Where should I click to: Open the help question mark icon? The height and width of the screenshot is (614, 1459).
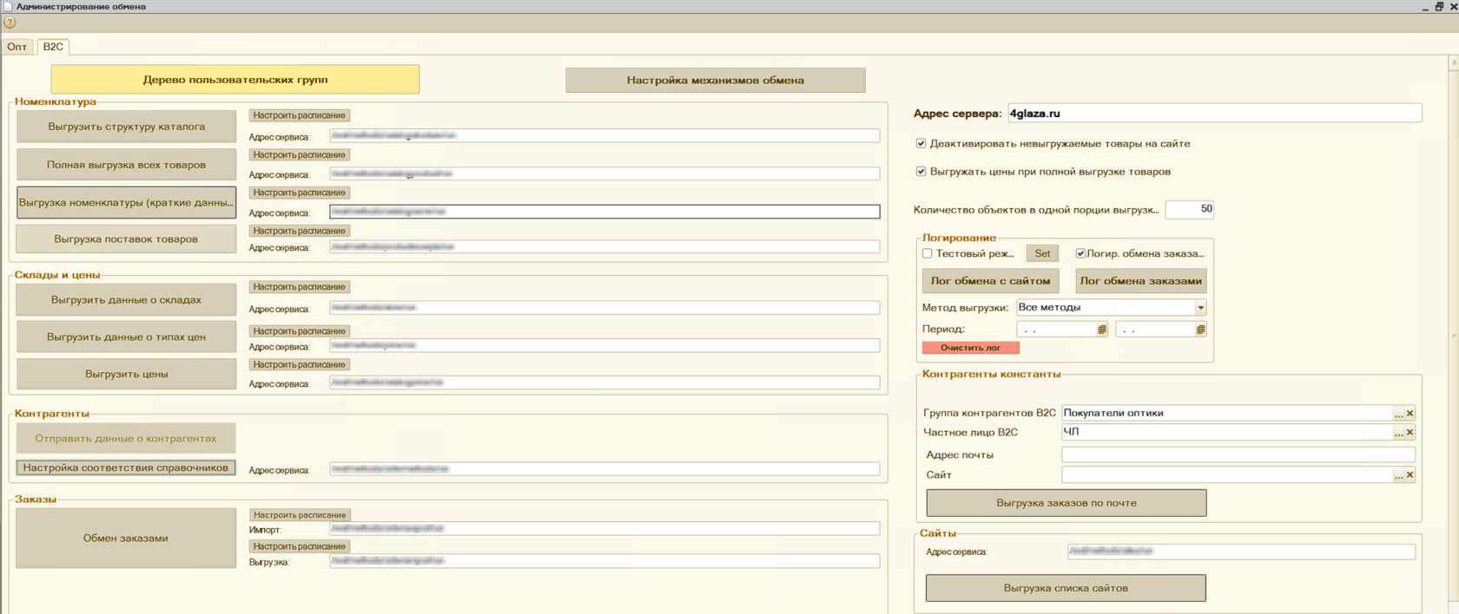(10, 23)
